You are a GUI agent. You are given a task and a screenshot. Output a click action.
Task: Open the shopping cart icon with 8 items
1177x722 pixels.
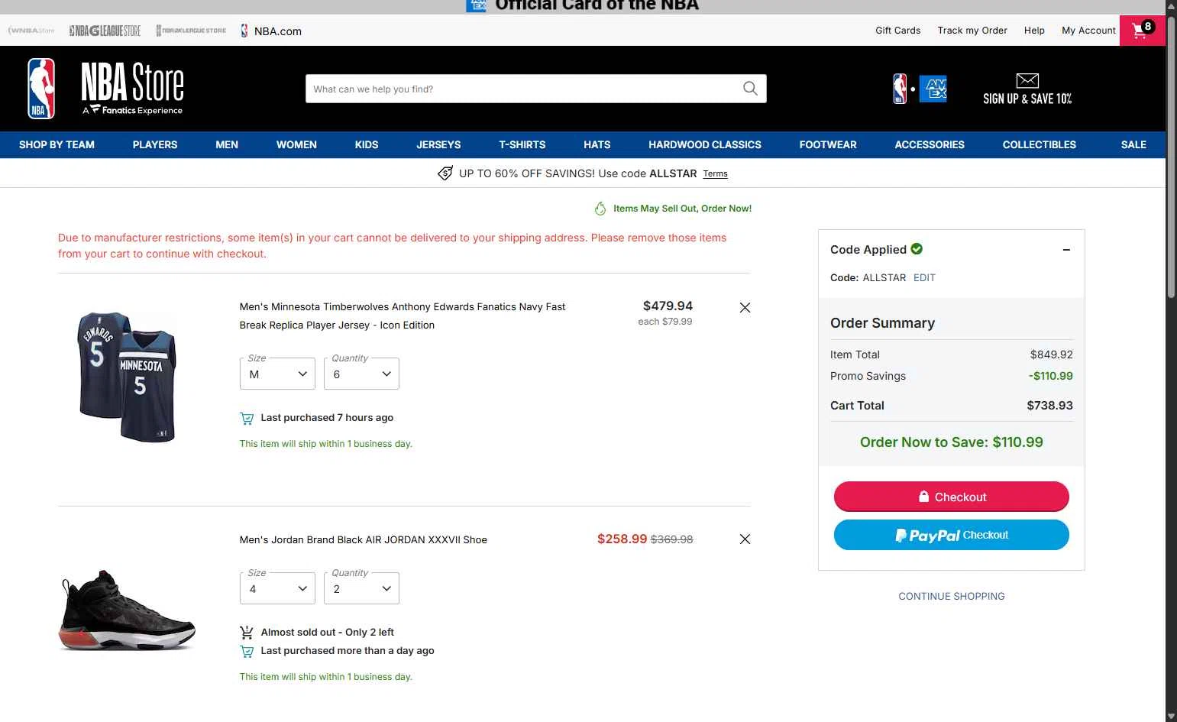tap(1142, 31)
